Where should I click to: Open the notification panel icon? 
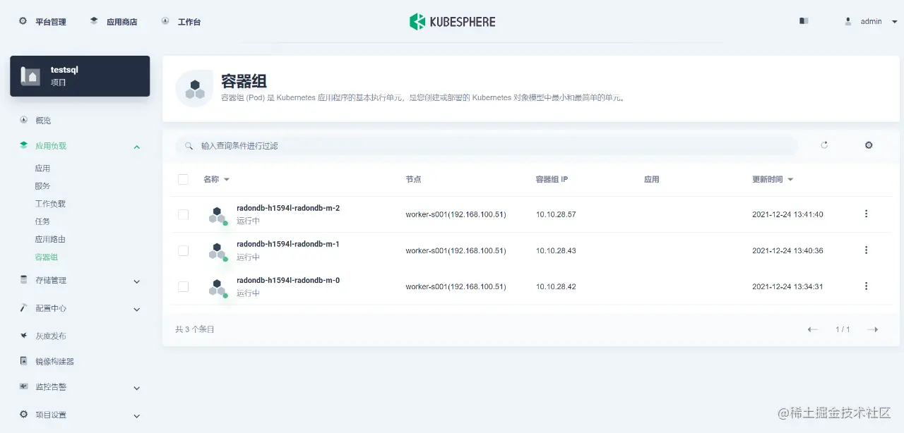(x=804, y=21)
